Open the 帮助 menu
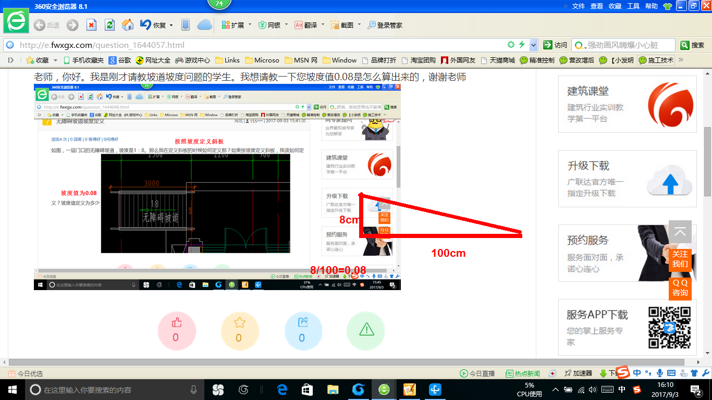Image resolution: width=712 pixels, height=400 pixels. coord(652,6)
